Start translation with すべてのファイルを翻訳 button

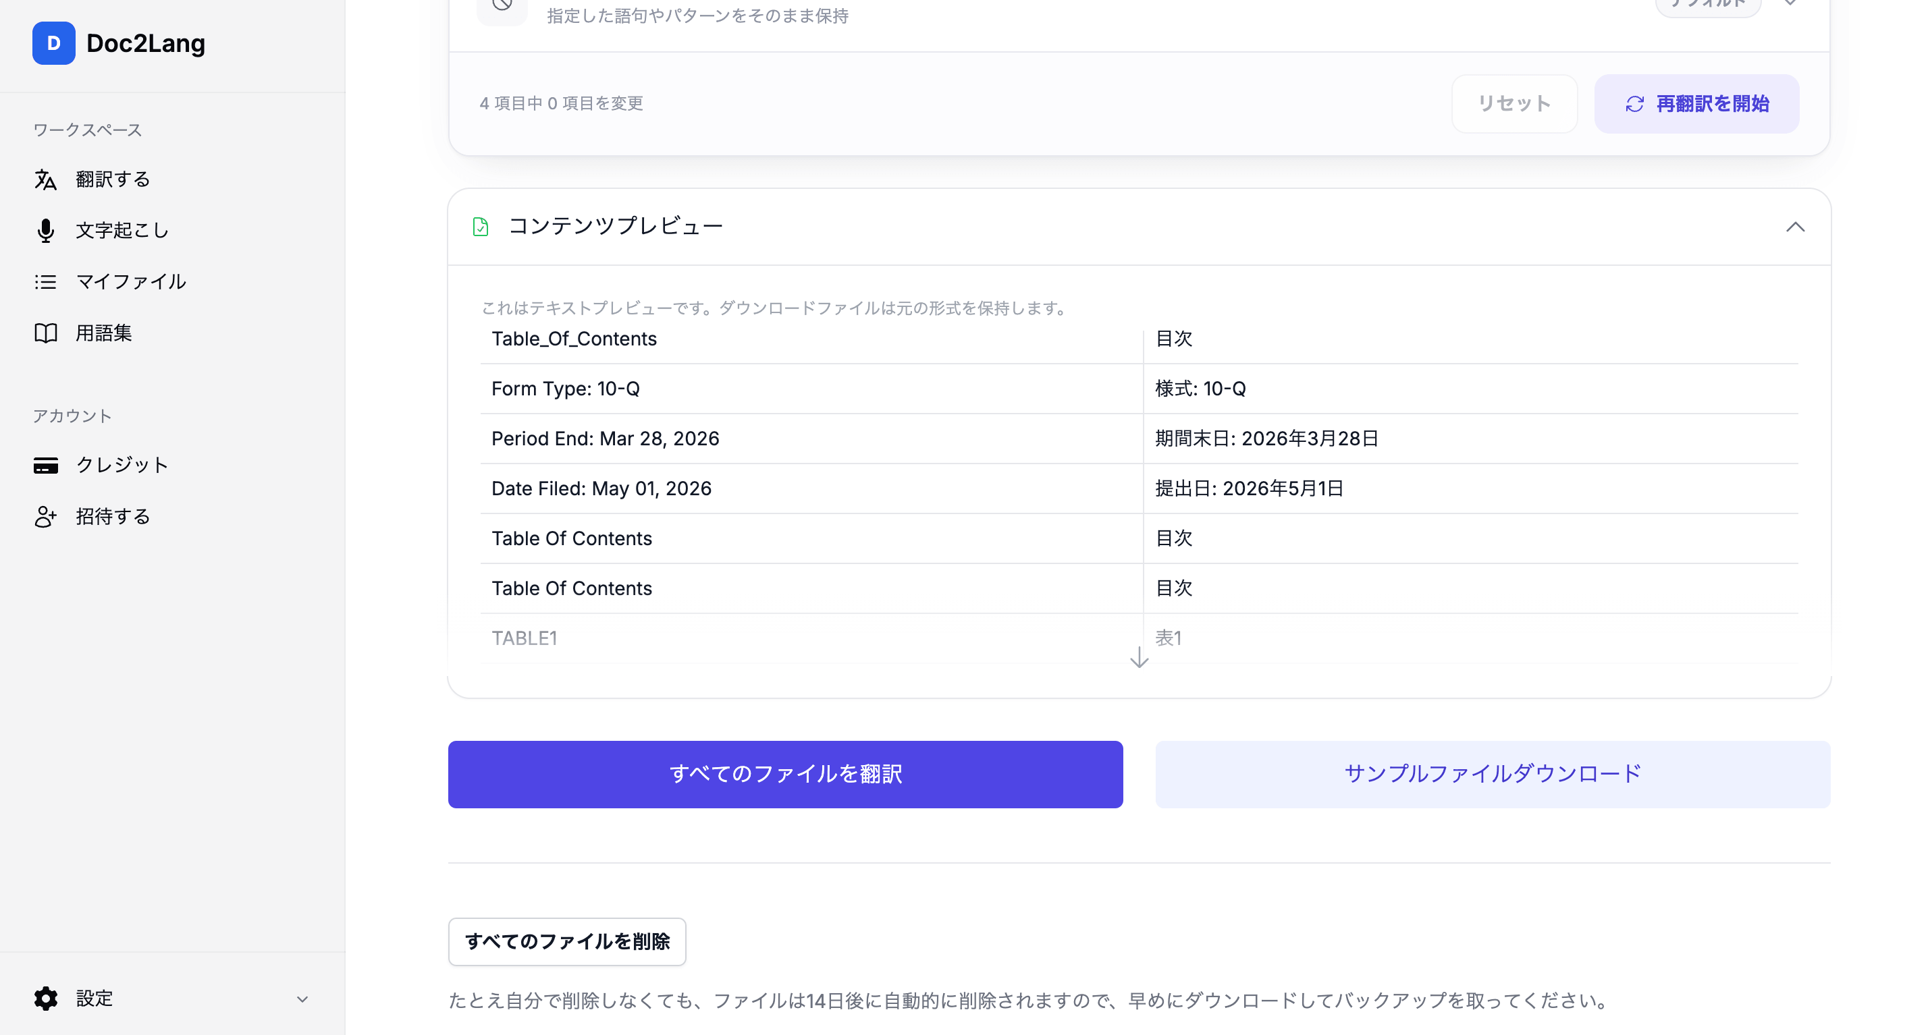tap(785, 774)
